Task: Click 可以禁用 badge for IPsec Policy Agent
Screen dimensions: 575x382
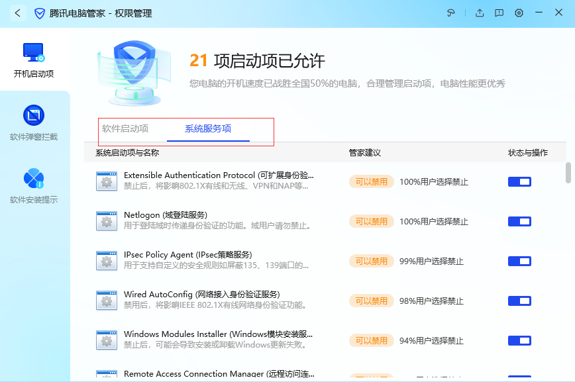Action: click(371, 261)
